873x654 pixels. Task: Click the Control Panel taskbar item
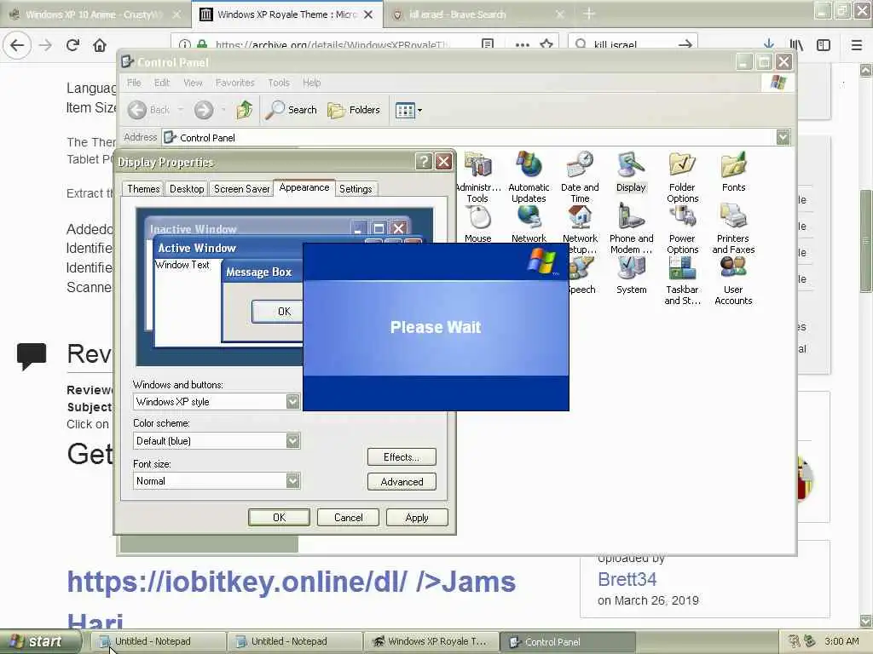(x=567, y=642)
